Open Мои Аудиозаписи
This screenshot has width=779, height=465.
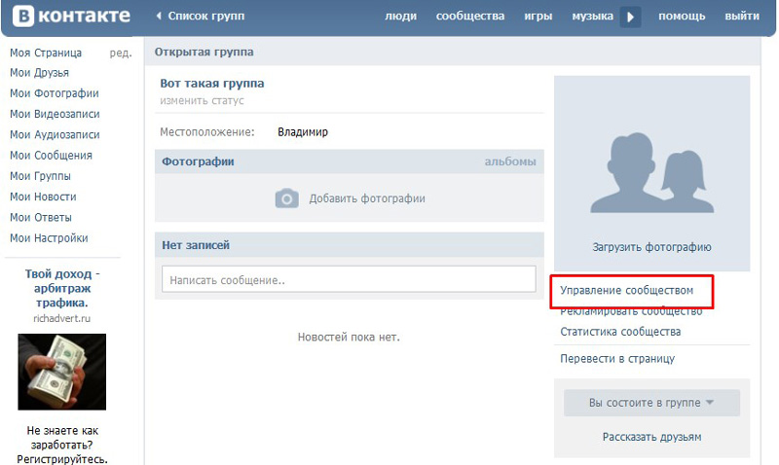coord(55,135)
